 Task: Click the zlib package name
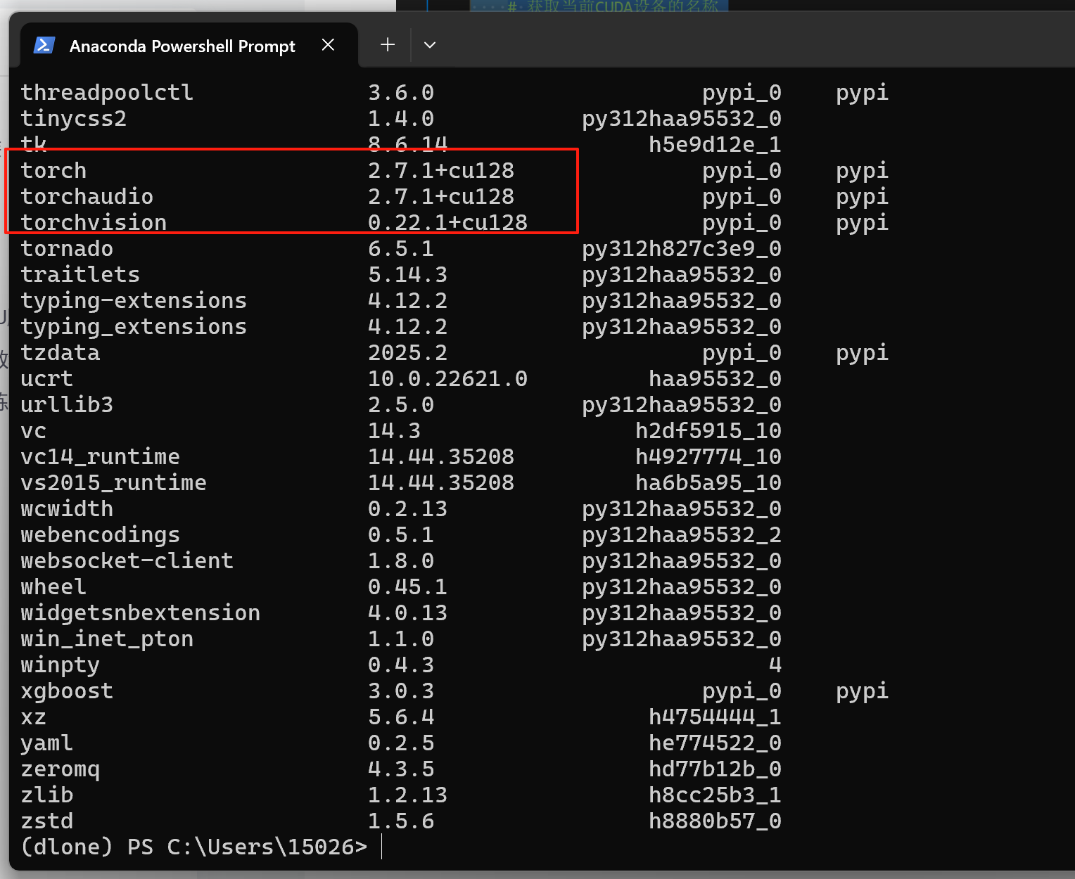pyautogui.click(x=47, y=795)
